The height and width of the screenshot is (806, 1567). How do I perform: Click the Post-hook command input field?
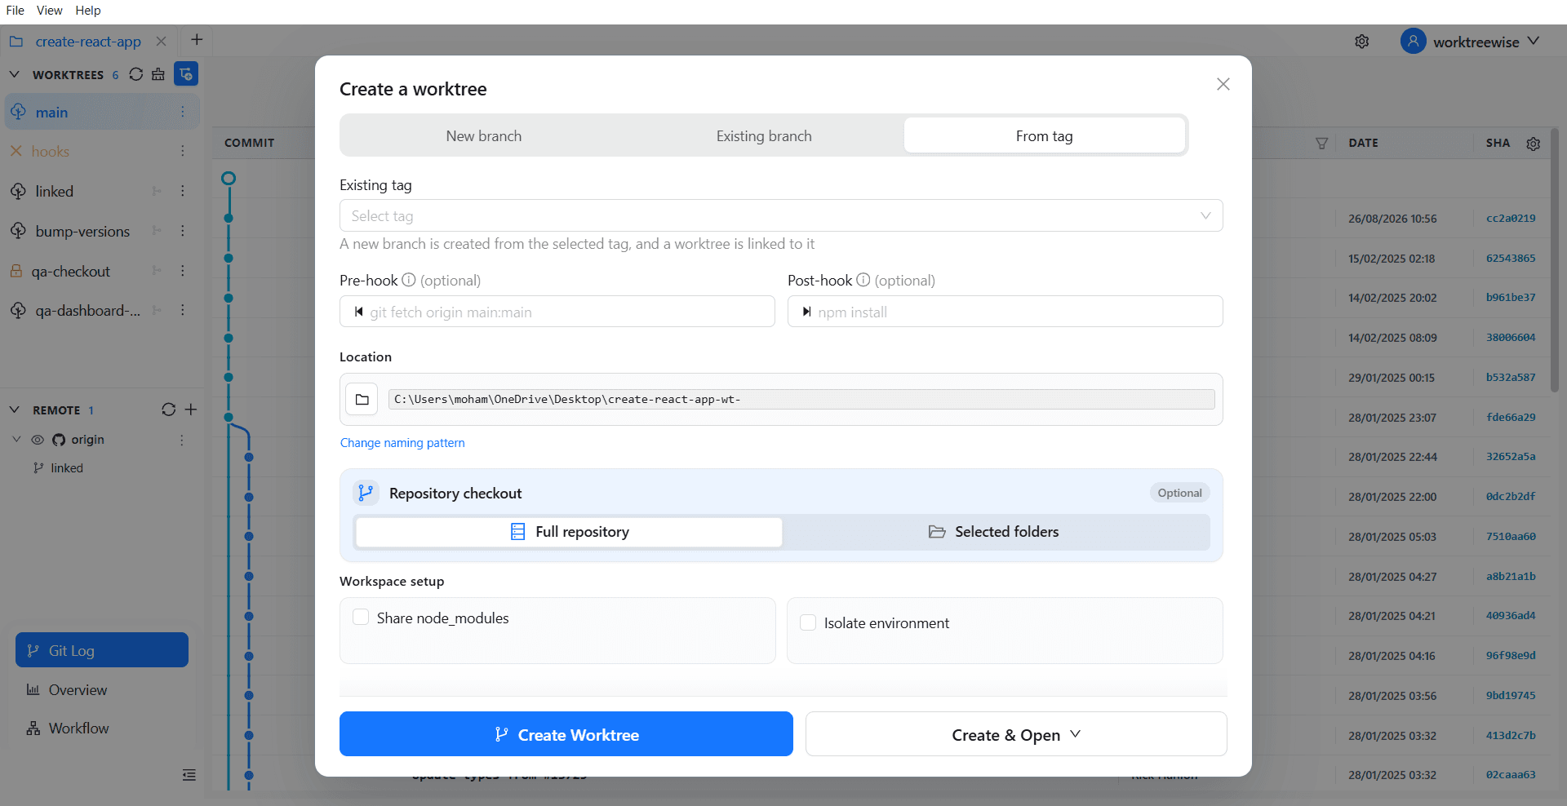coord(1005,312)
